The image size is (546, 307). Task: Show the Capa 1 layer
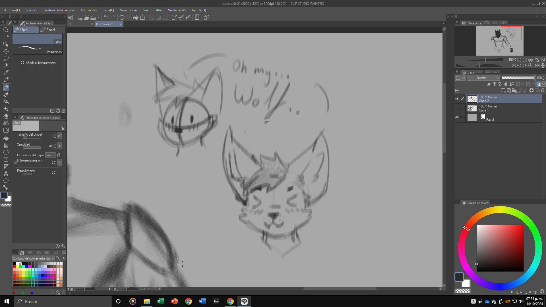(457, 108)
